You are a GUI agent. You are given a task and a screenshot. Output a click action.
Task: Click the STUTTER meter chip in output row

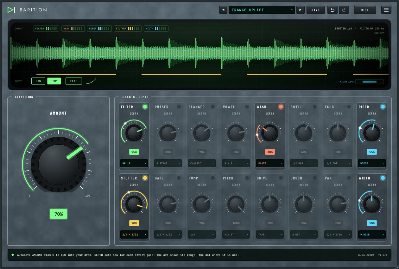128,28
